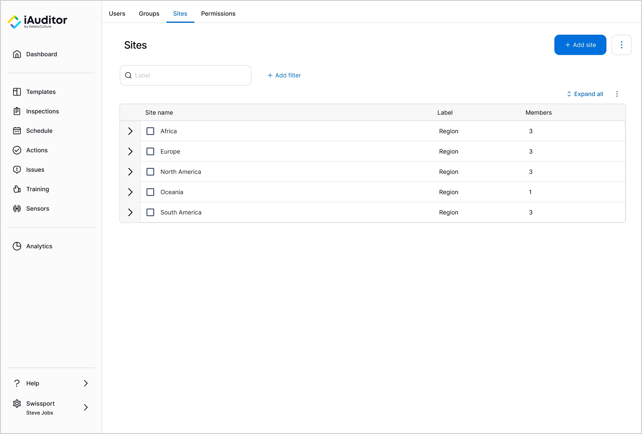Click the Inspections clipboard icon

tap(17, 111)
